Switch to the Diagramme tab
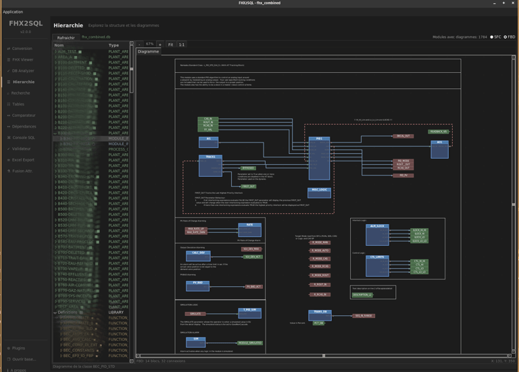The image size is (519, 372). pos(148,51)
